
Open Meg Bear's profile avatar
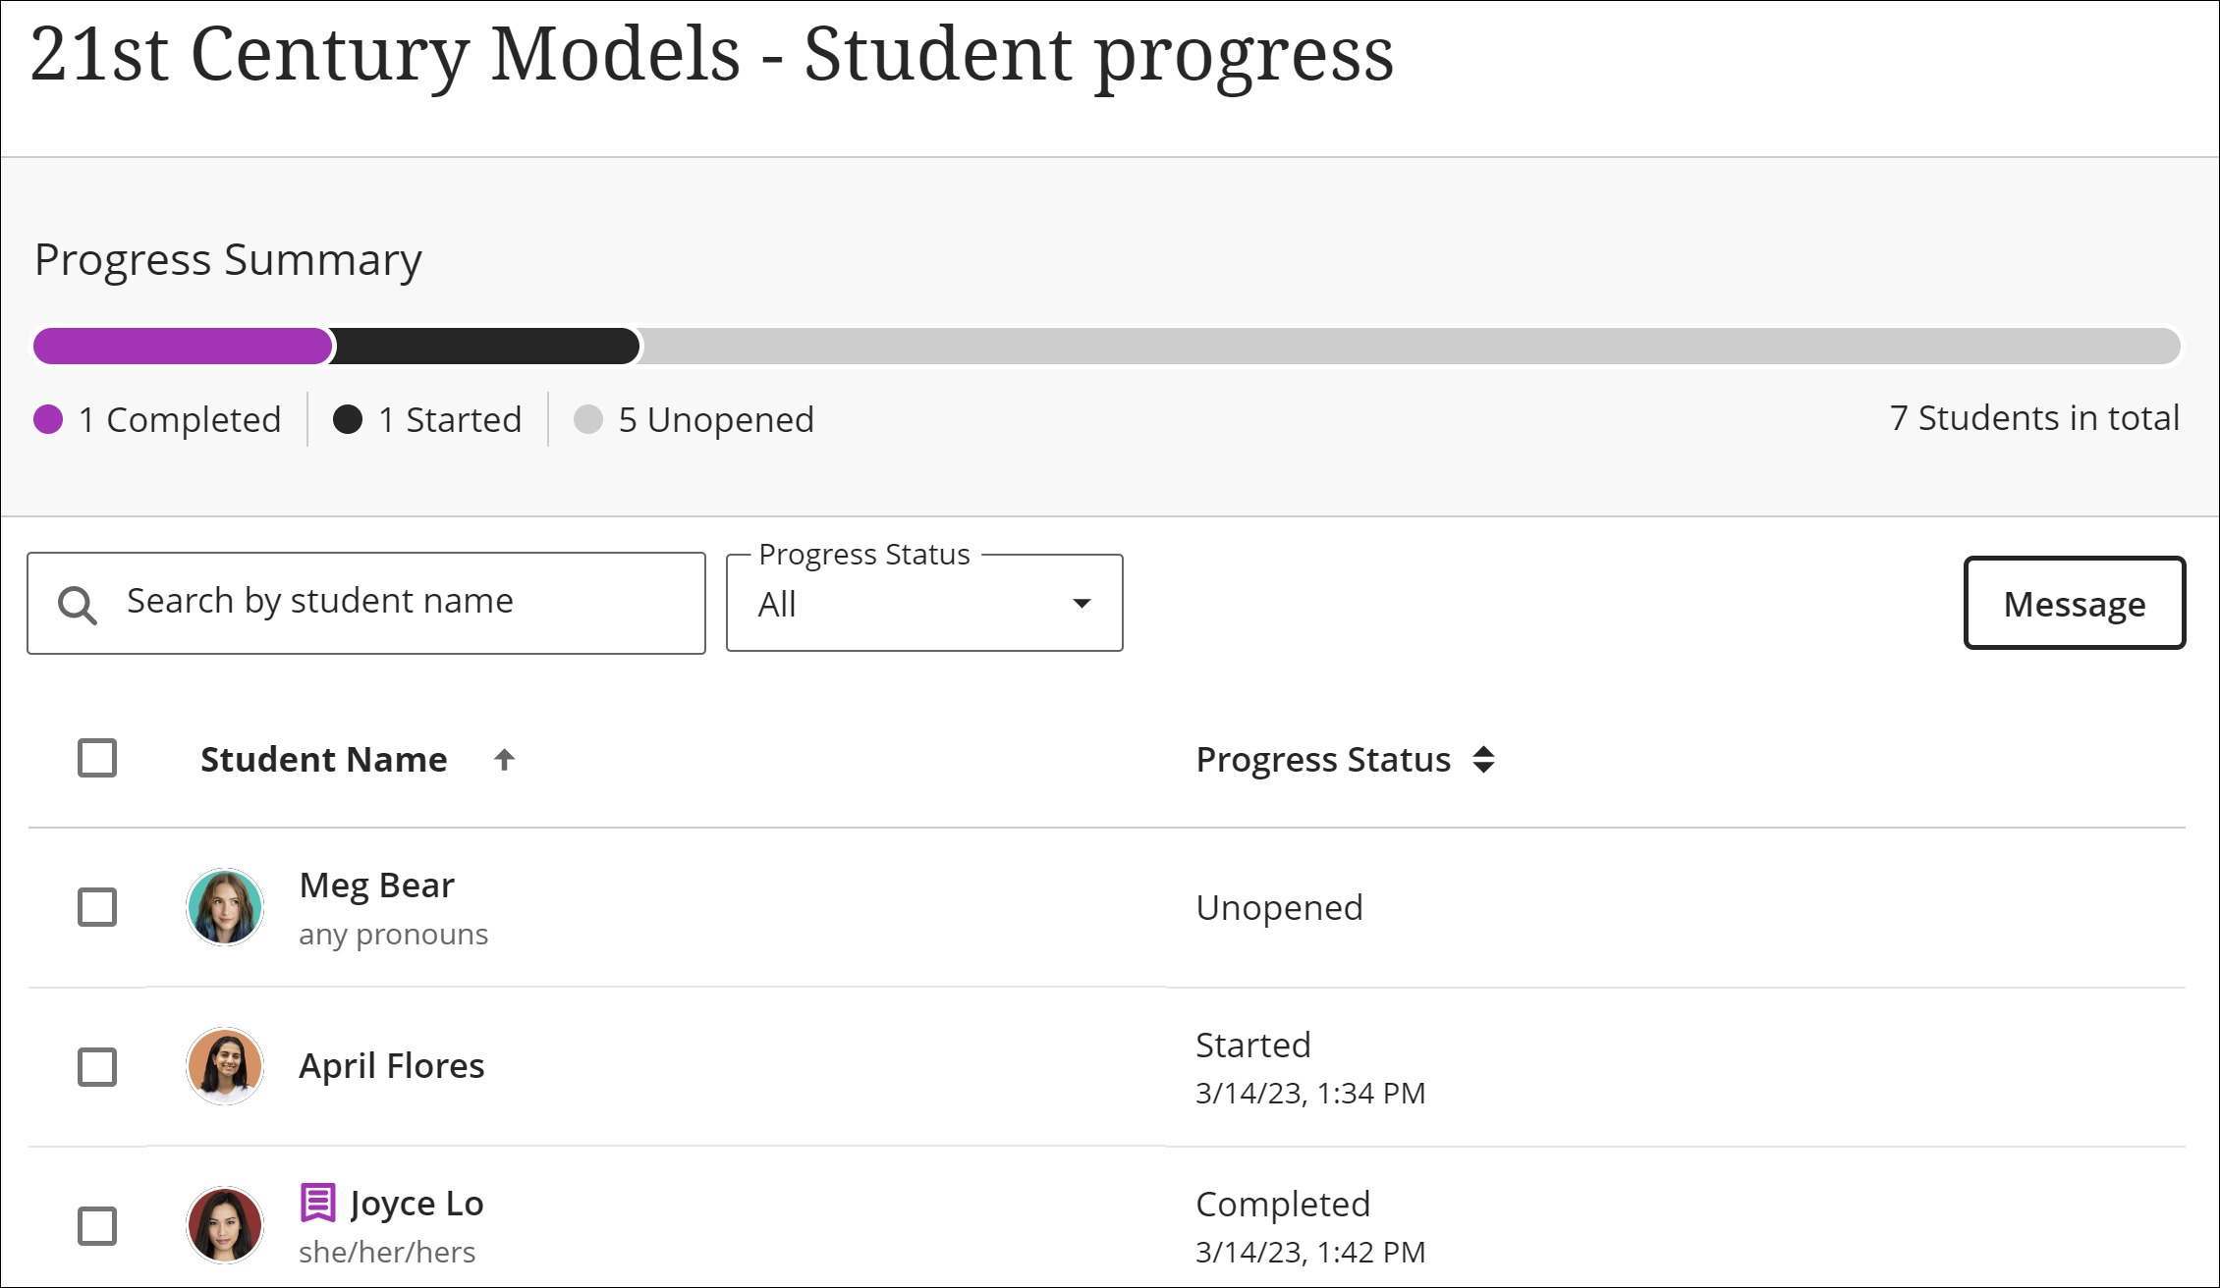click(x=225, y=908)
